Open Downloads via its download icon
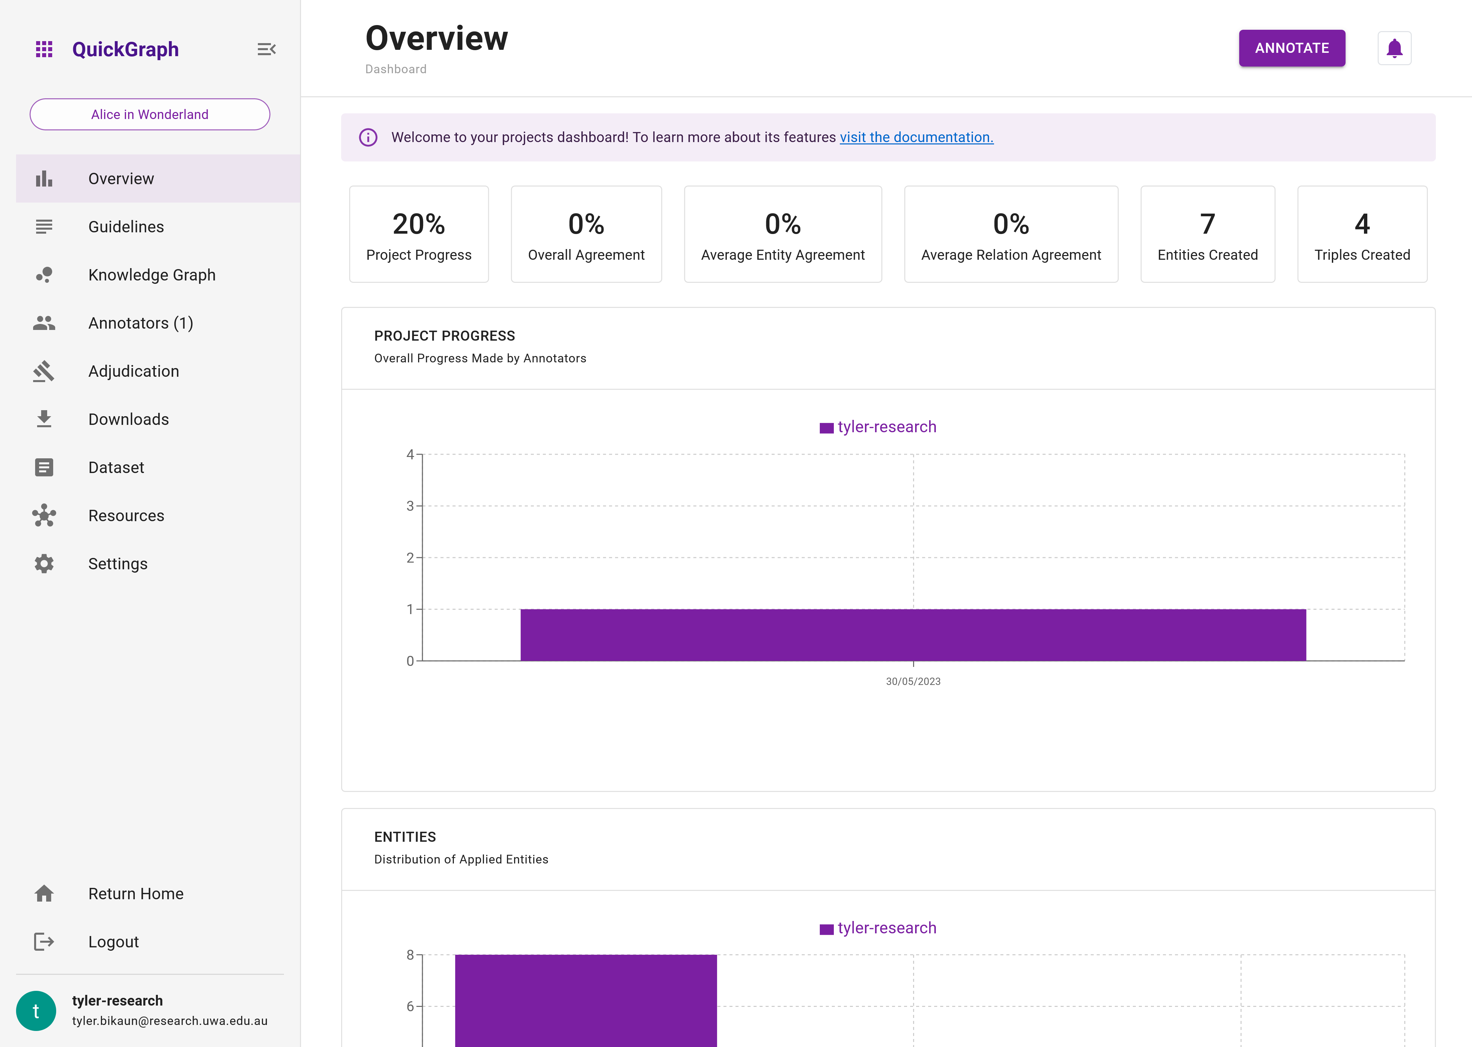 pos(44,419)
